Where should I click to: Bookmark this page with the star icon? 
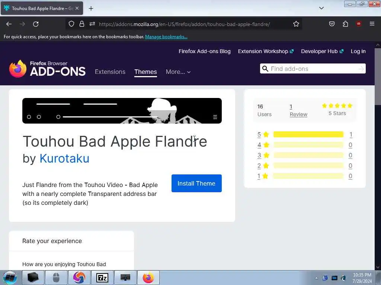coord(296,24)
